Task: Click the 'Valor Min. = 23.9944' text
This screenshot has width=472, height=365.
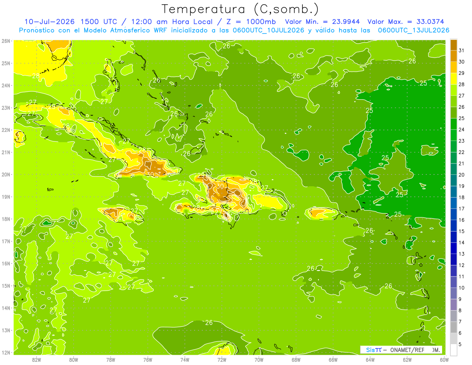Action: coord(322,22)
